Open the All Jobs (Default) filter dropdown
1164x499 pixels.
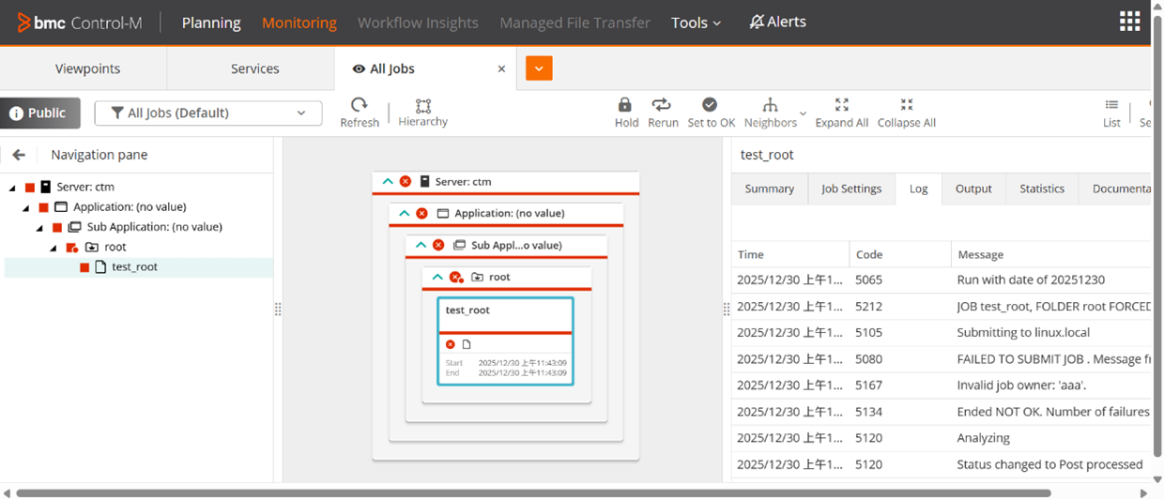coord(208,113)
